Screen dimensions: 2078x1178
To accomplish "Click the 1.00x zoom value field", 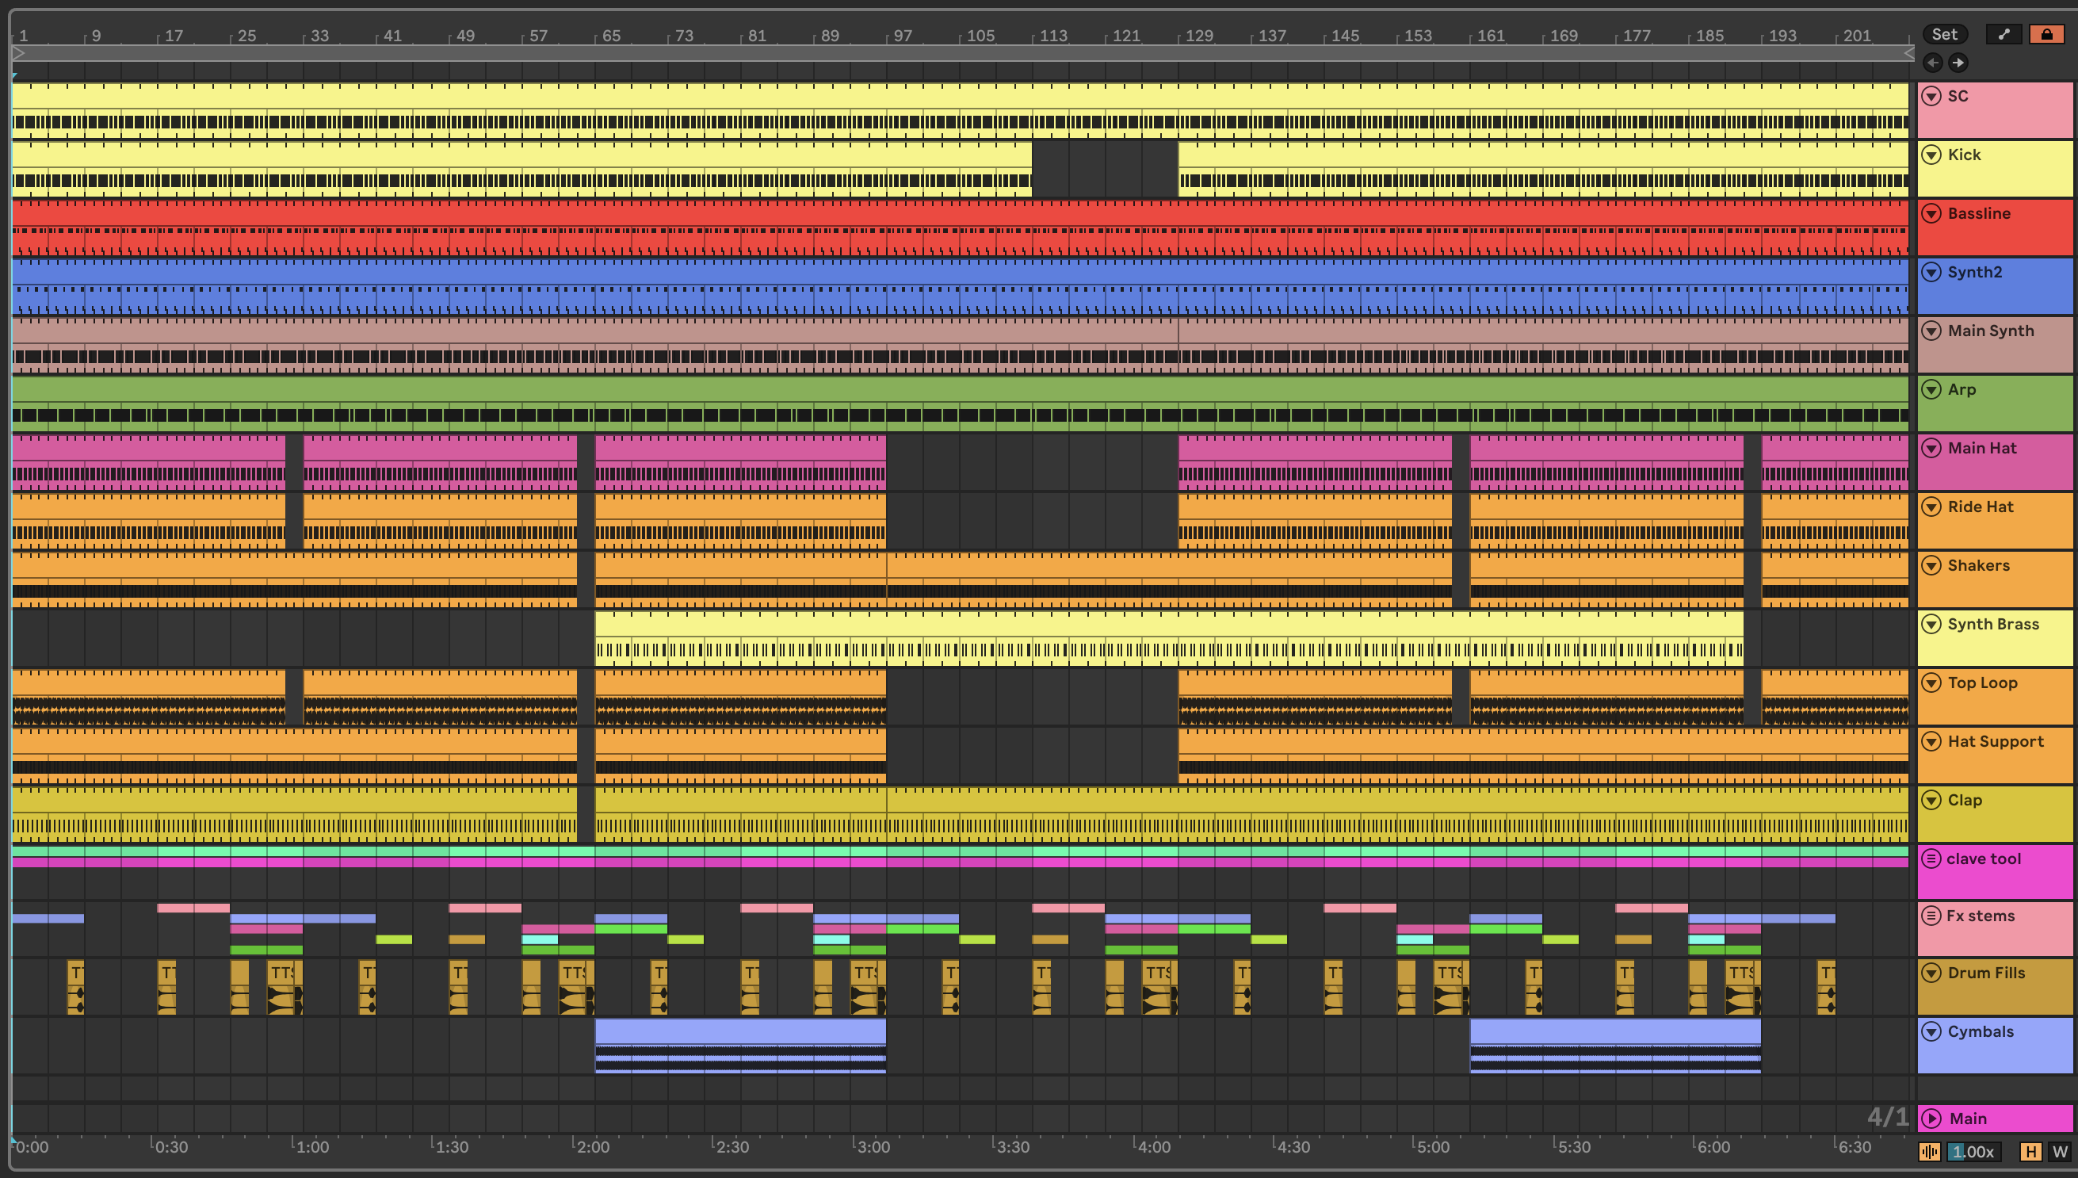I will tap(1973, 1151).
